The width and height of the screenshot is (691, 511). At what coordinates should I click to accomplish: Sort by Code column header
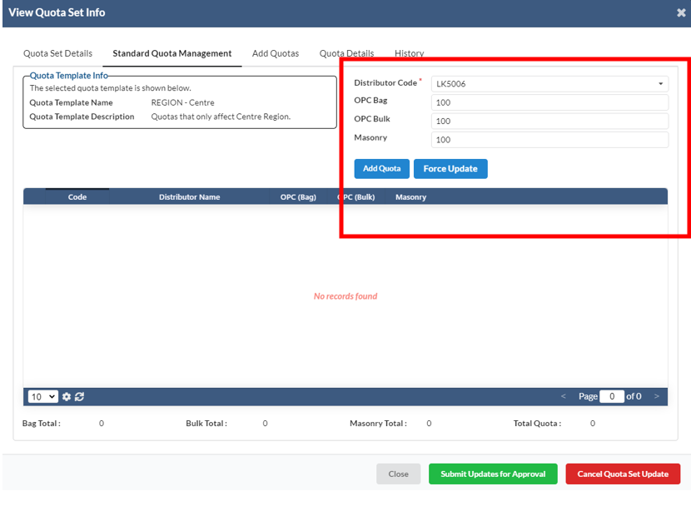pyautogui.click(x=77, y=197)
